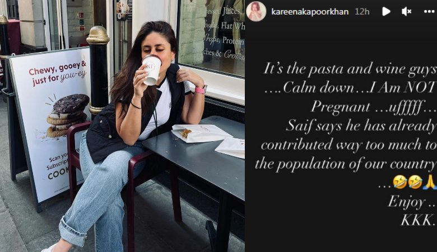The height and width of the screenshot is (252, 437).
Task: Click the 12h story timestamp
Action: pos(362,12)
